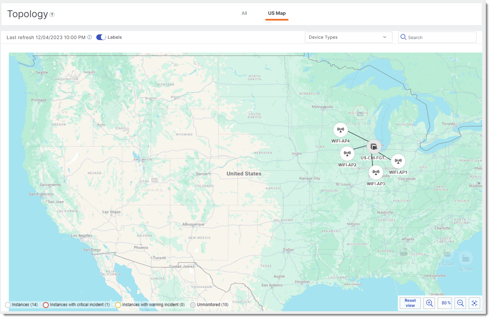Click the WIFI-AP1 access point icon

398,161
